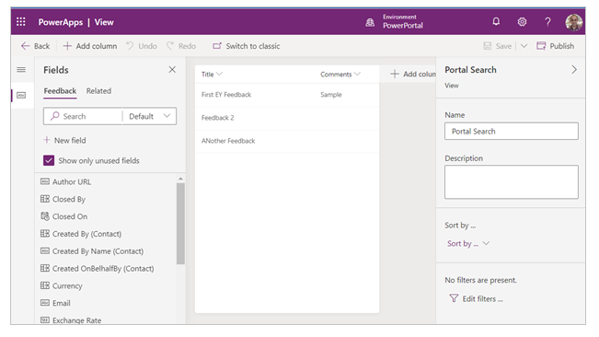
Task: Click the Description text box
Action: pos(512,182)
